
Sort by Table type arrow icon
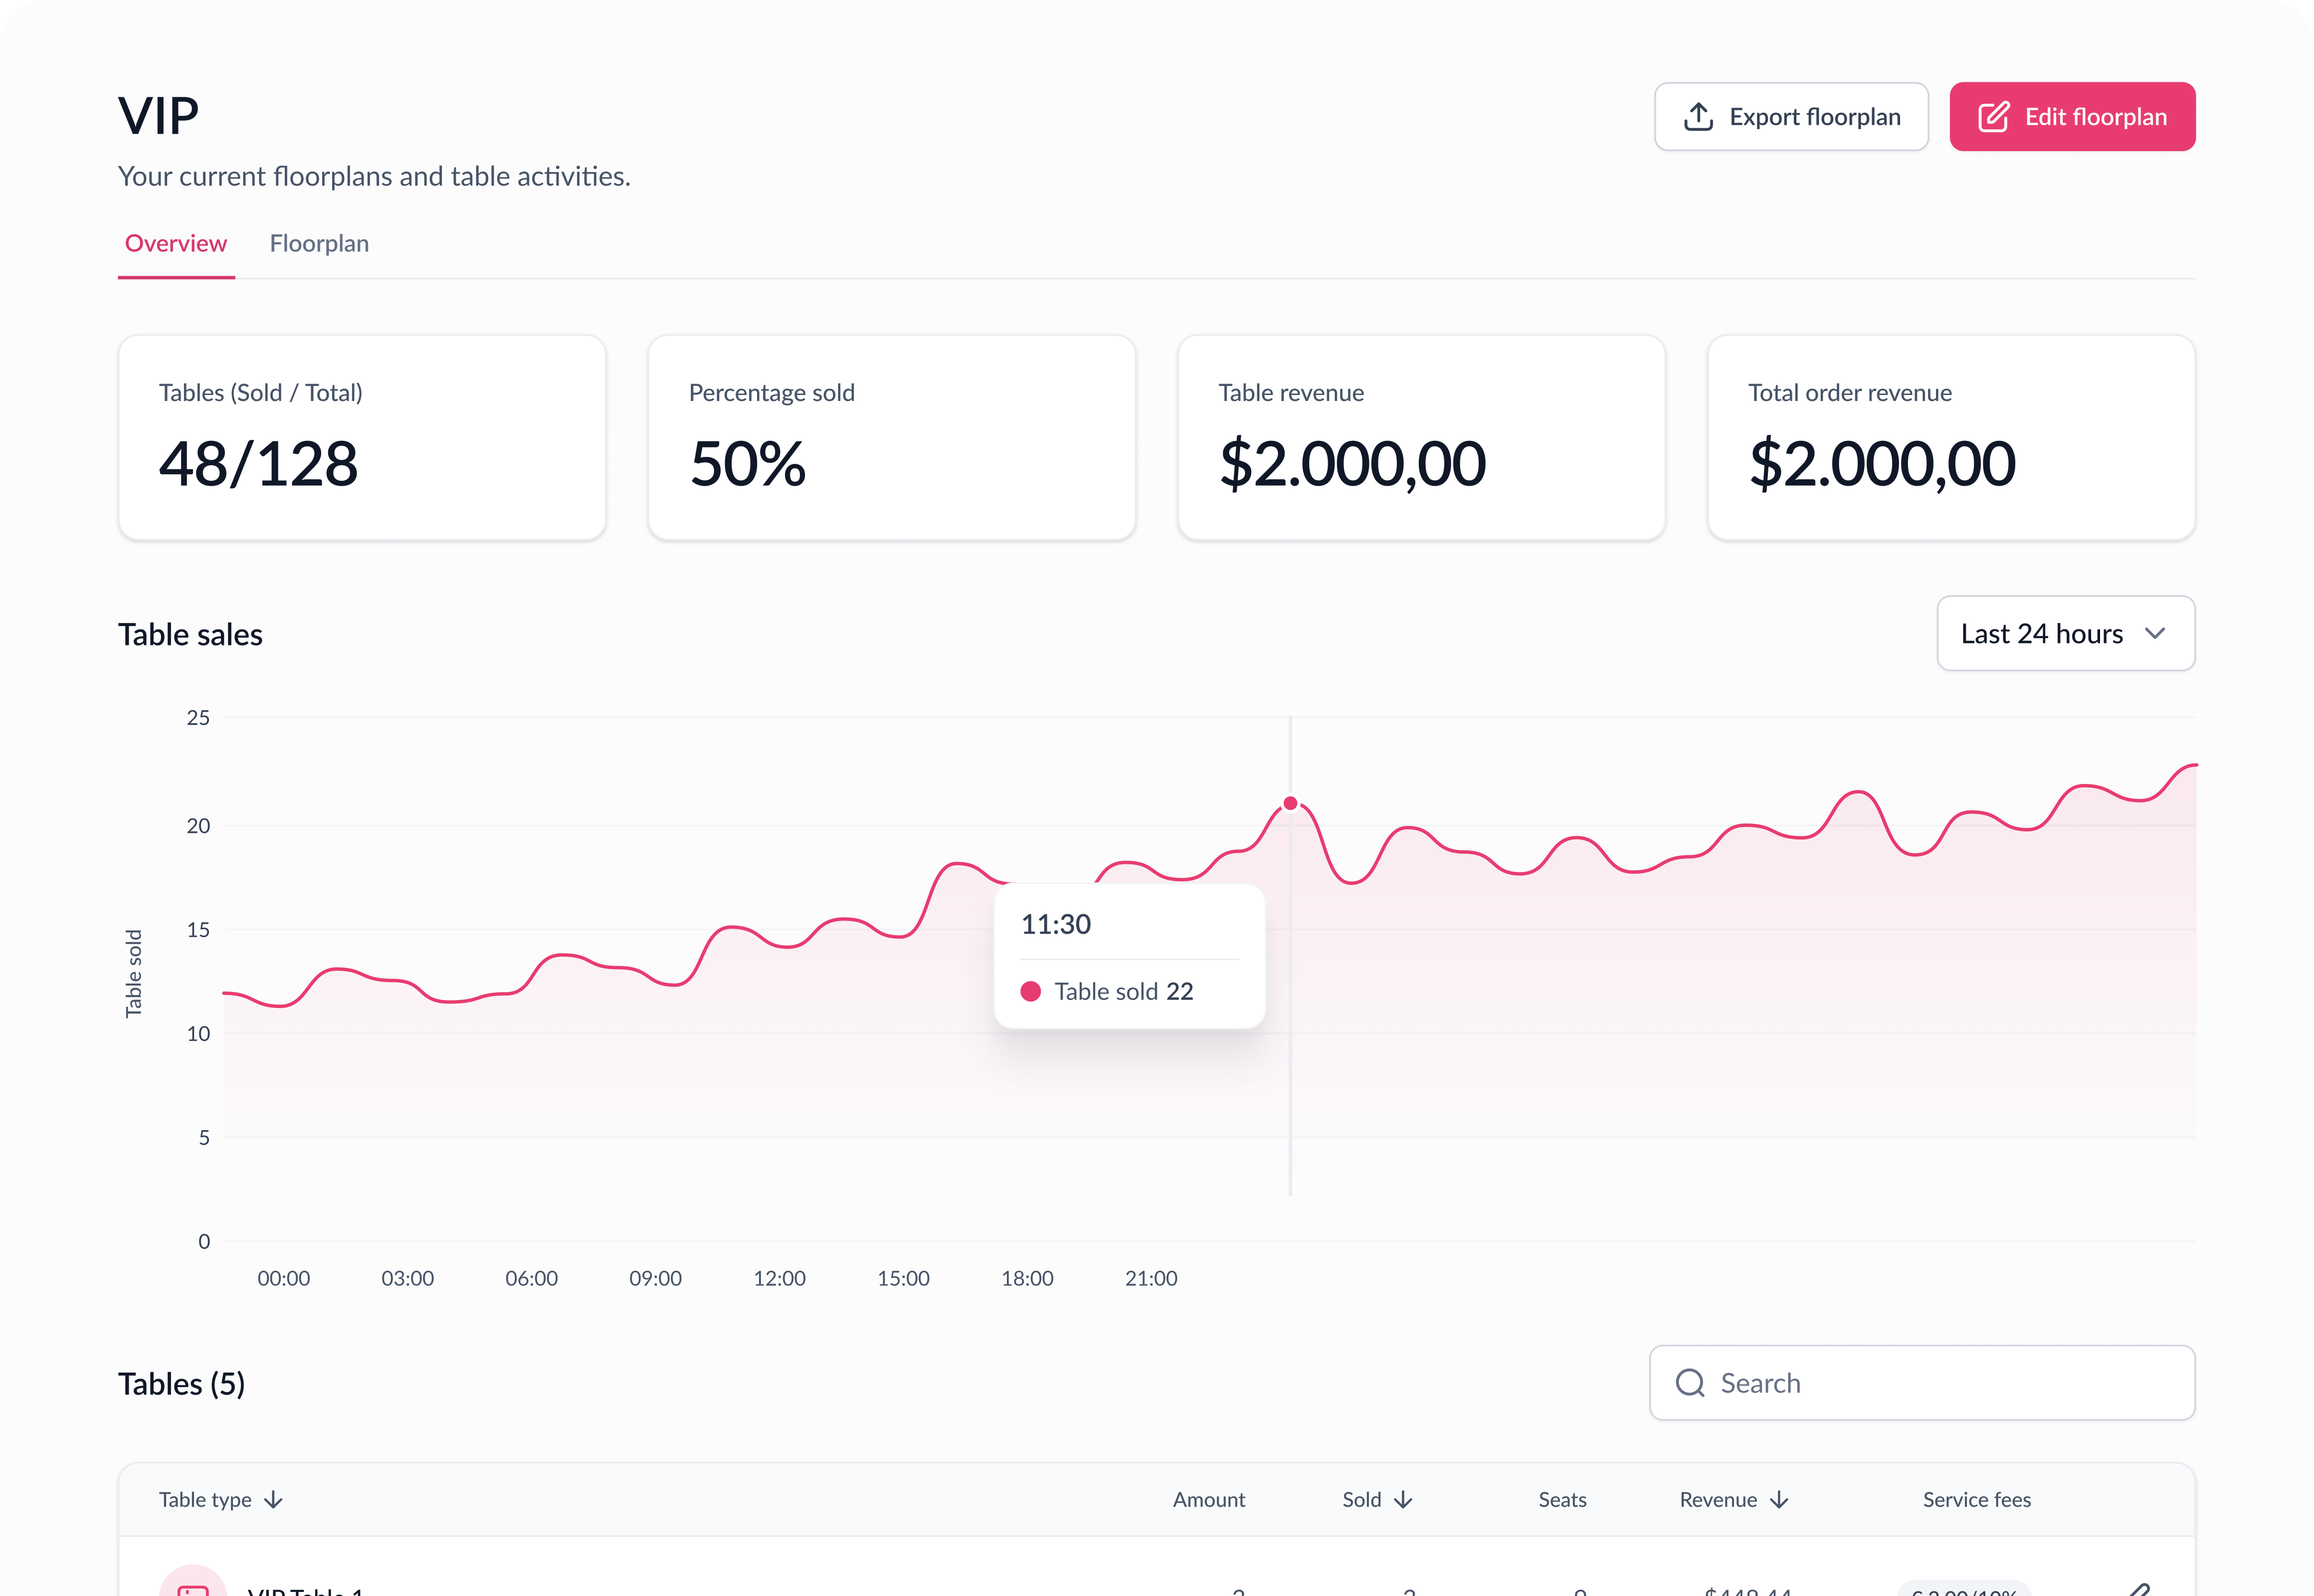click(273, 1500)
